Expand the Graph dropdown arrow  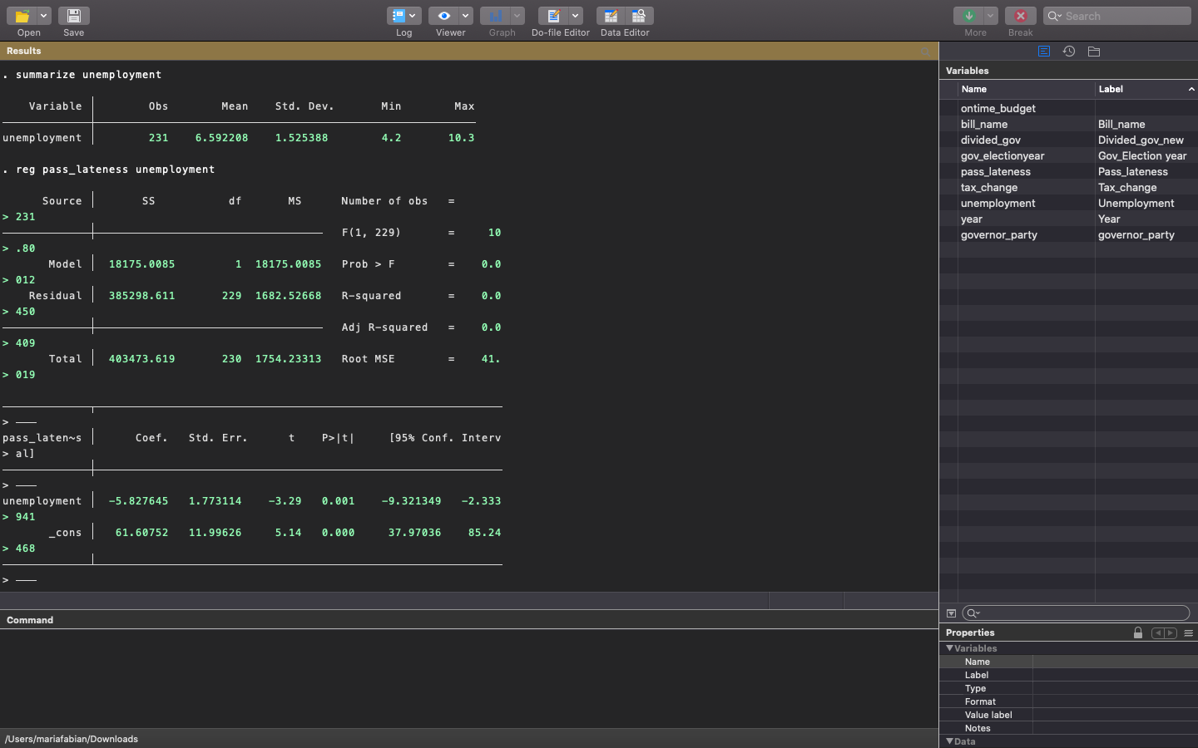click(x=517, y=16)
